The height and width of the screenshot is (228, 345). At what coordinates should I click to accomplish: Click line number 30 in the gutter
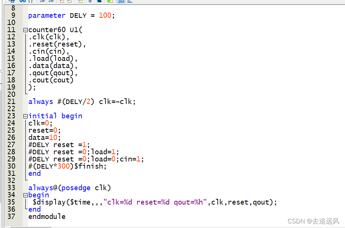pos(11,166)
